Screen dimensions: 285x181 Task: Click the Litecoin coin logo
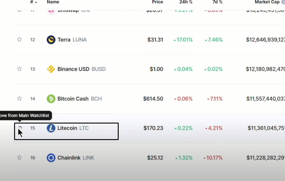(x=51, y=128)
